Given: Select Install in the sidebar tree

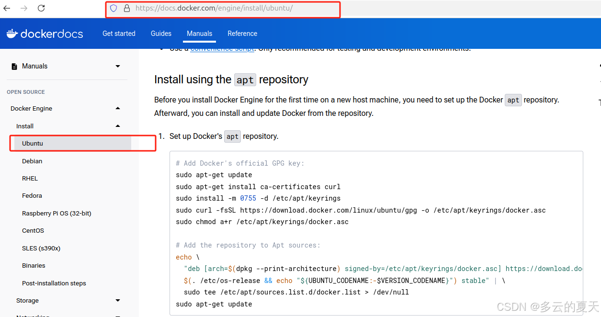Looking at the screenshot, I should [x=25, y=126].
